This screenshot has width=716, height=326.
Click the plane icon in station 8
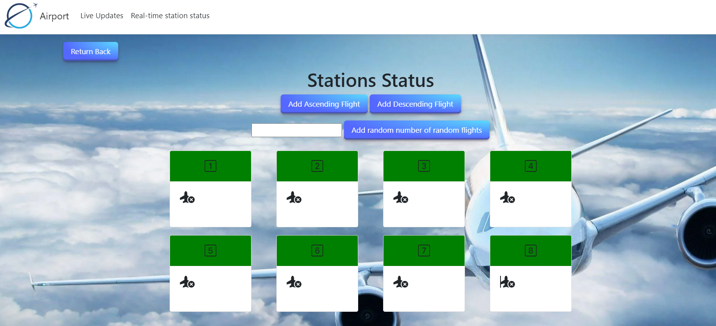click(508, 282)
